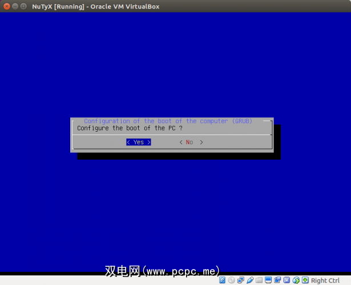Select the No button in GRUB dialog
Image resolution: width=351 pixels, height=285 pixels.
point(191,142)
